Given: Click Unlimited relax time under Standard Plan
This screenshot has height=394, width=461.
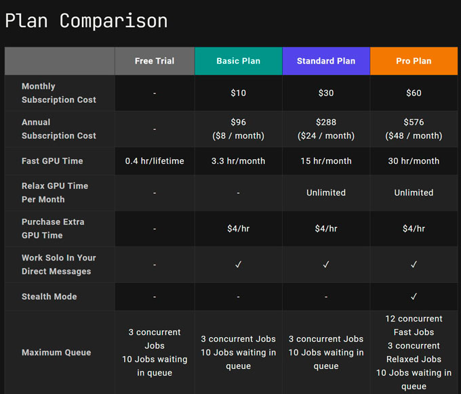Looking at the screenshot, I should coord(326,192).
